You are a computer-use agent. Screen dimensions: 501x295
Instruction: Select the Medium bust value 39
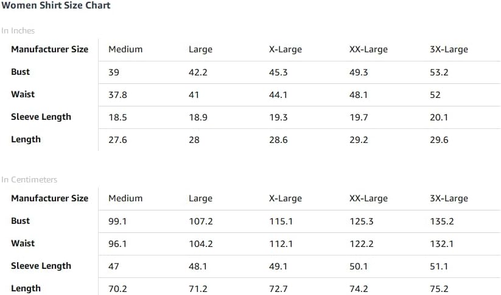coord(114,72)
